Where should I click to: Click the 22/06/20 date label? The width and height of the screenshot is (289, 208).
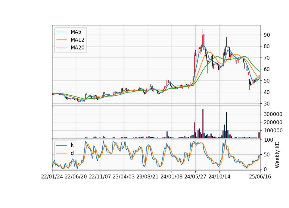[76, 177]
